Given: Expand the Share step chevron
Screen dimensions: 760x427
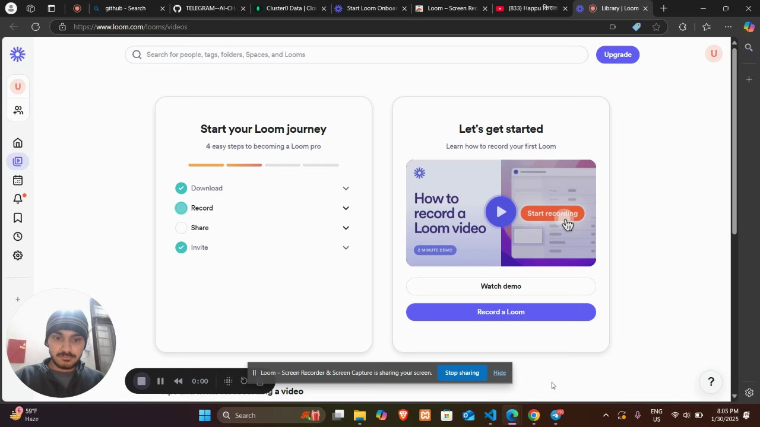Looking at the screenshot, I should coord(346,228).
